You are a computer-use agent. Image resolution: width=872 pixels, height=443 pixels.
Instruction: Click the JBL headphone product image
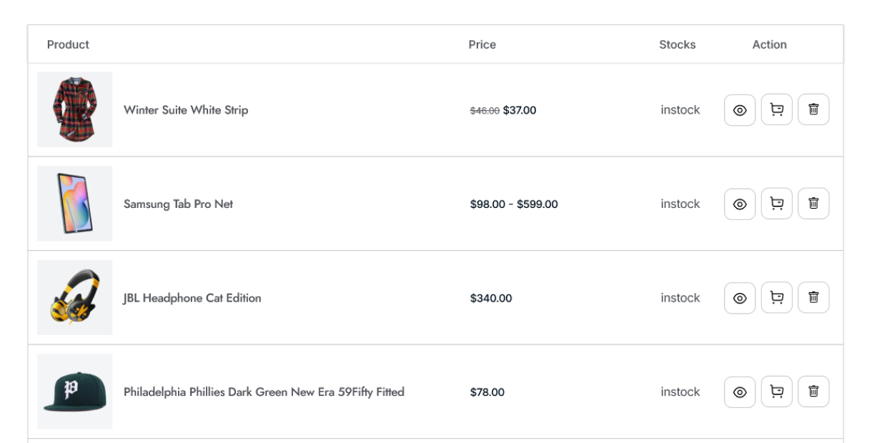pyautogui.click(x=74, y=297)
